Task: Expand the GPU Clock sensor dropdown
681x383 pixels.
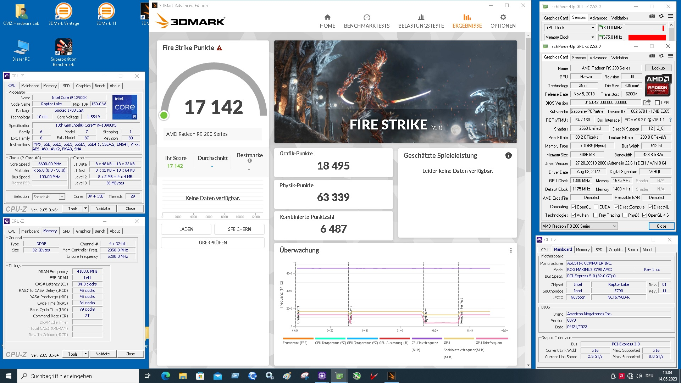Action: pos(592,28)
